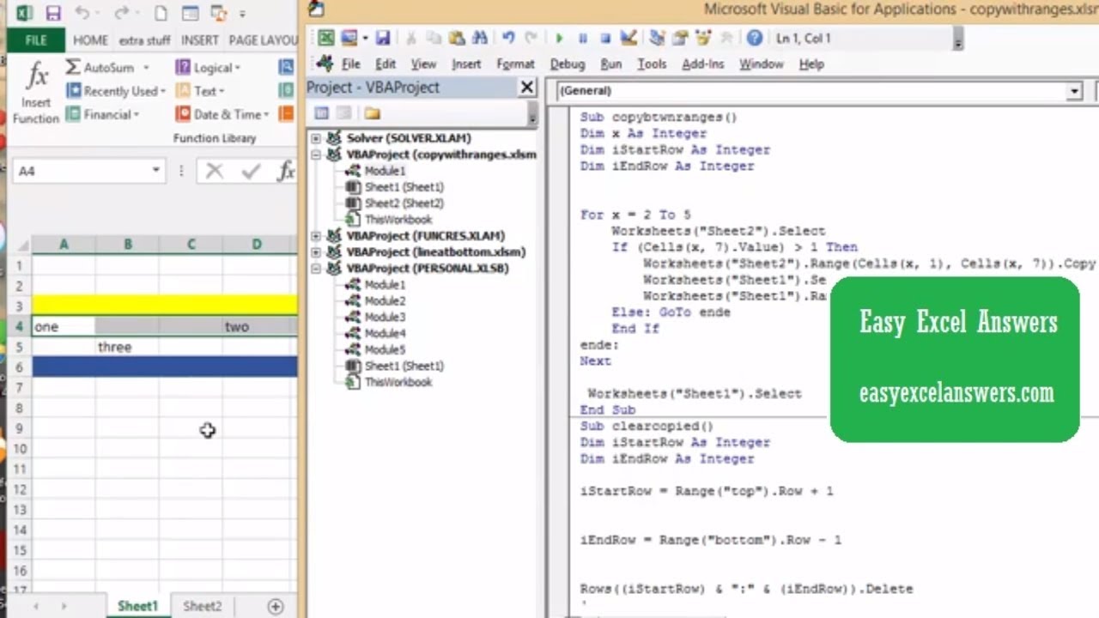Click View Microsoft Excel icon
This screenshot has width=1099, height=618.
pos(326,39)
